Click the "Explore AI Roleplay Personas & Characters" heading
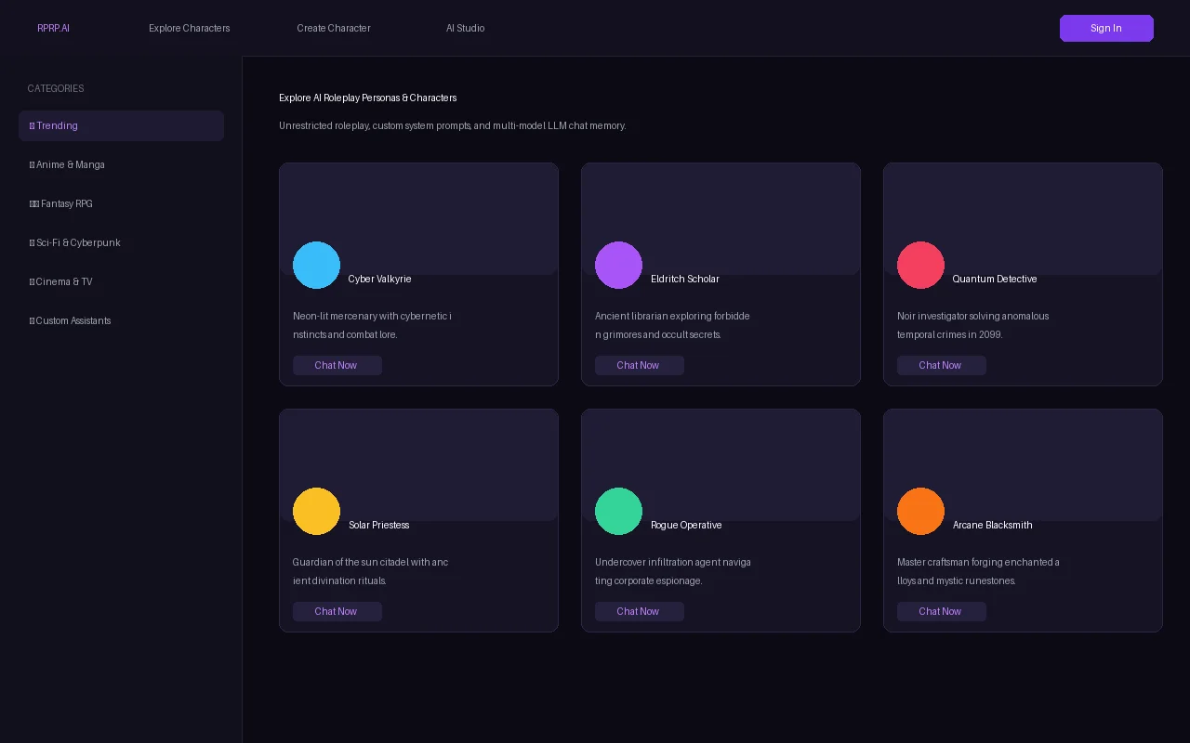Screen dimensions: 1190x743 367,98
